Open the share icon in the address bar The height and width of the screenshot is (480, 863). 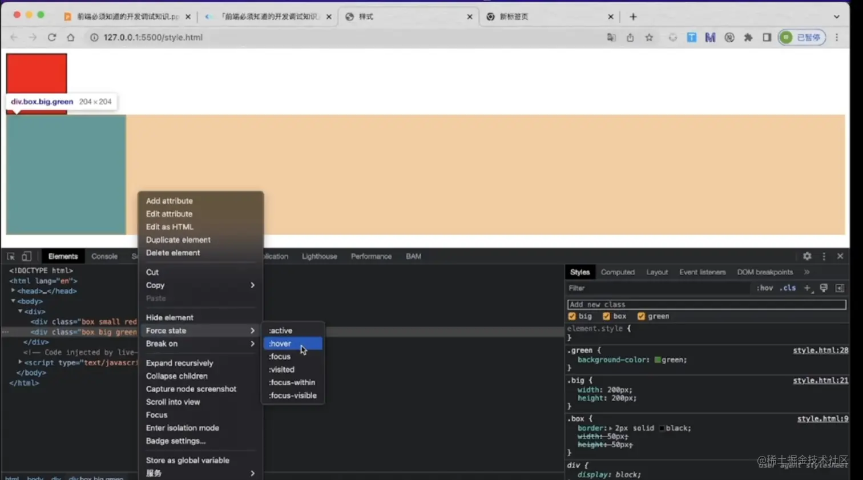630,38
